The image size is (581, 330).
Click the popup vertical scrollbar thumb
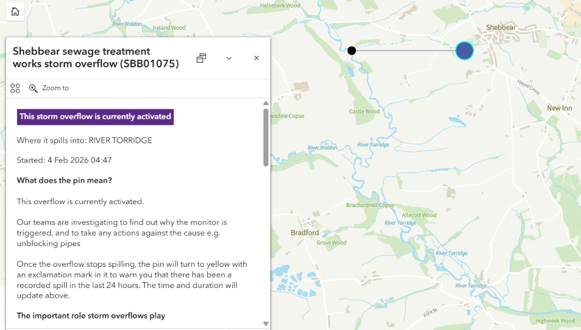[x=266, y=138]
